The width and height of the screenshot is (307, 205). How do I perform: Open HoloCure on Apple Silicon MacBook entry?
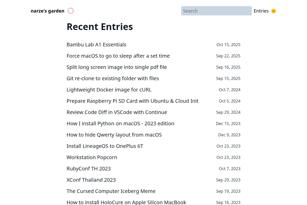(126, 202)
